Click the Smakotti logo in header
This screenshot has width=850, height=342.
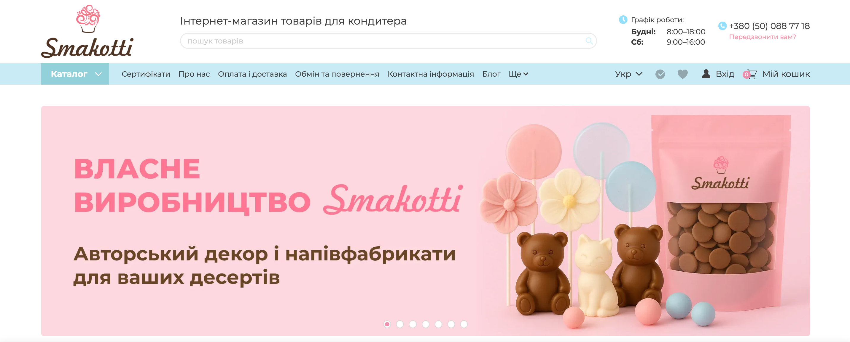[x=87, y=31]
